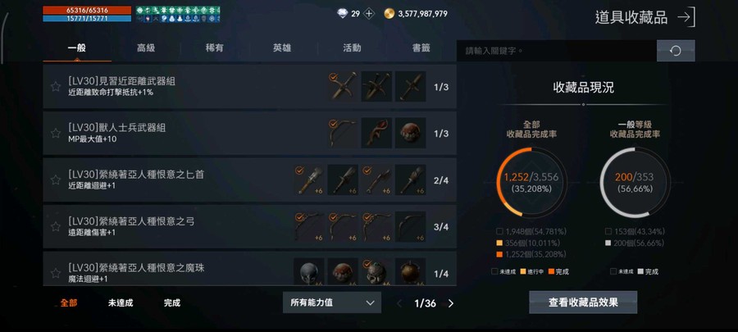The image size is (738, 332).
Task: Open the 所有能力值 dropdown
Action: coord(332,302)
